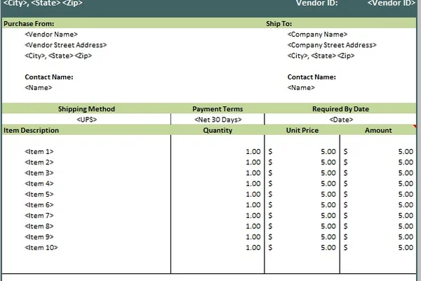Select the quantity 1.00 in Item 10 row
Screen dimensions: 421x281
pyautogui.click(x=253, y=248)
